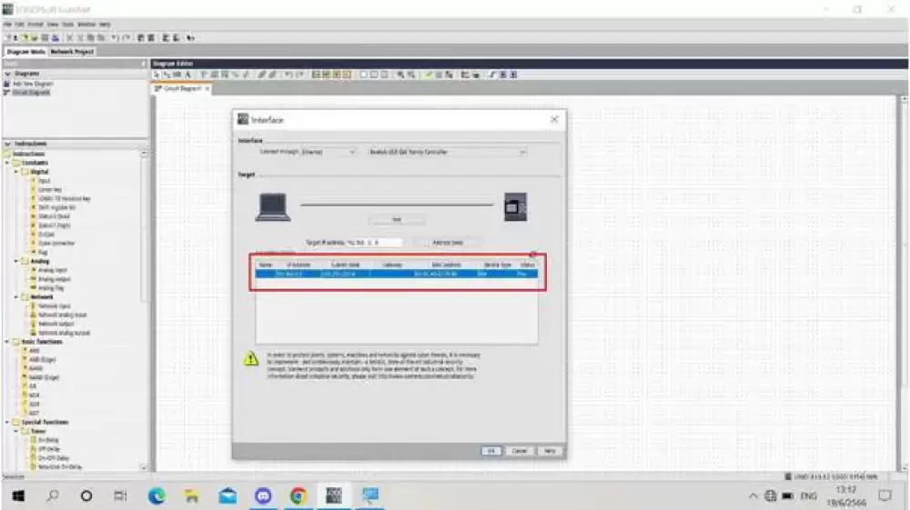Open the View menu
910x510 pixels.
point(53,25)
